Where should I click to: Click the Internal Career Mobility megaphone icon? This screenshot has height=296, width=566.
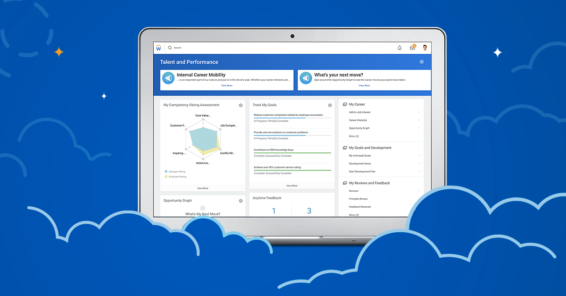tap(168, 78)
